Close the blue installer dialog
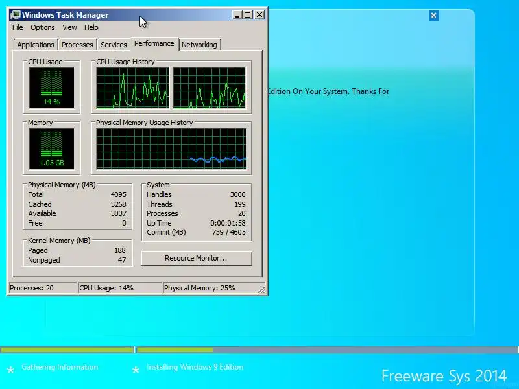The image size is (519, 389). click(433, 15)
